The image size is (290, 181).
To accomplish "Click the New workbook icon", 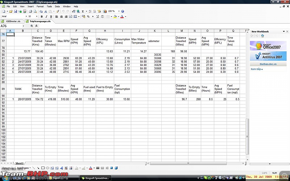I will point(4,12).
